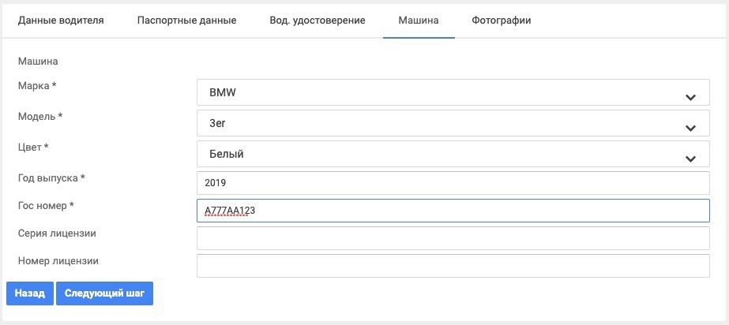Focus the empty Серия лицензии input
The image size is (729, 325).
click(x=453, y=238)
